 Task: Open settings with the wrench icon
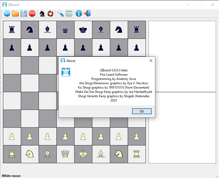pyautogui.click(x=60, y=13)
